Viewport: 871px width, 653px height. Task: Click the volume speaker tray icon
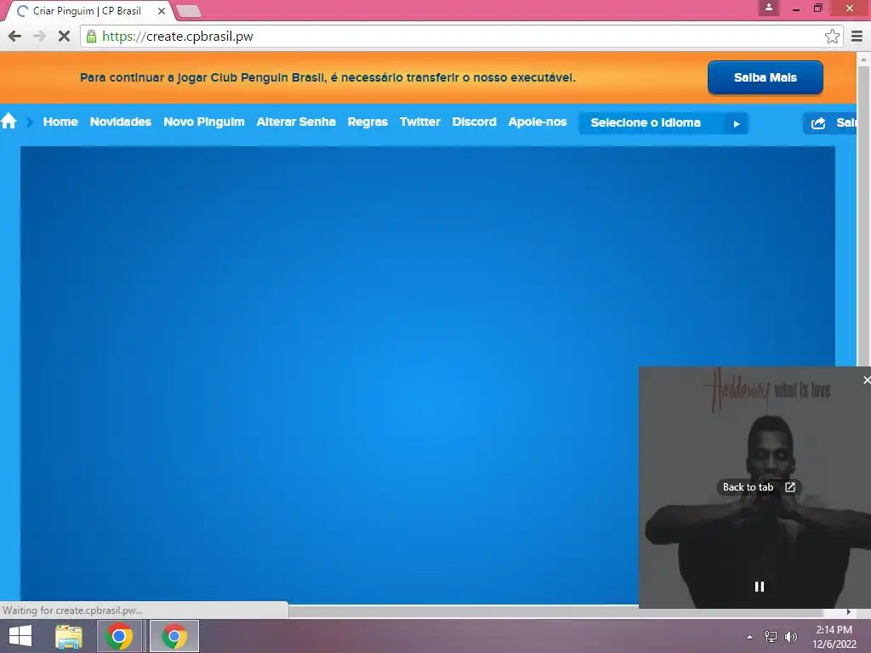pyautogui.click(x=791, y=637)
